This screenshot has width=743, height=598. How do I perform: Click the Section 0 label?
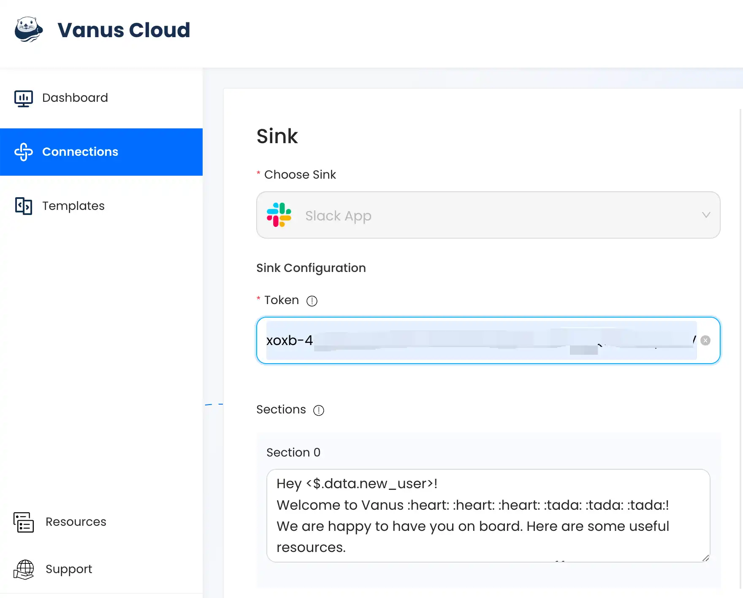293,453
